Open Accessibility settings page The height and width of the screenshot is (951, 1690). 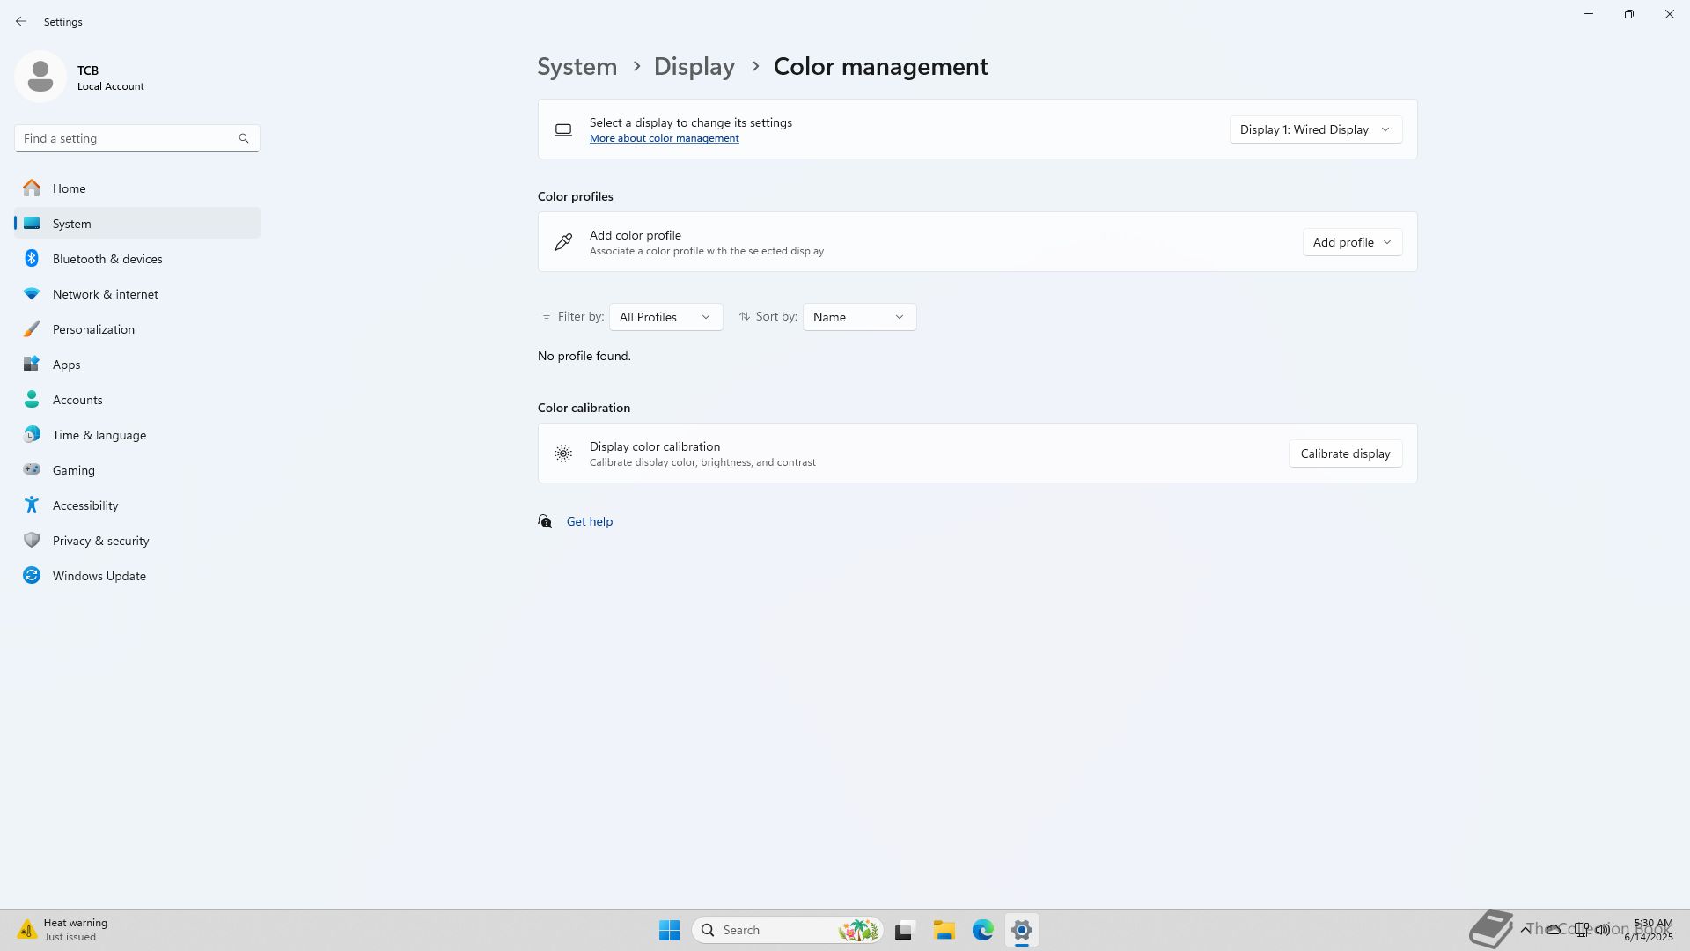coord(84,505)
